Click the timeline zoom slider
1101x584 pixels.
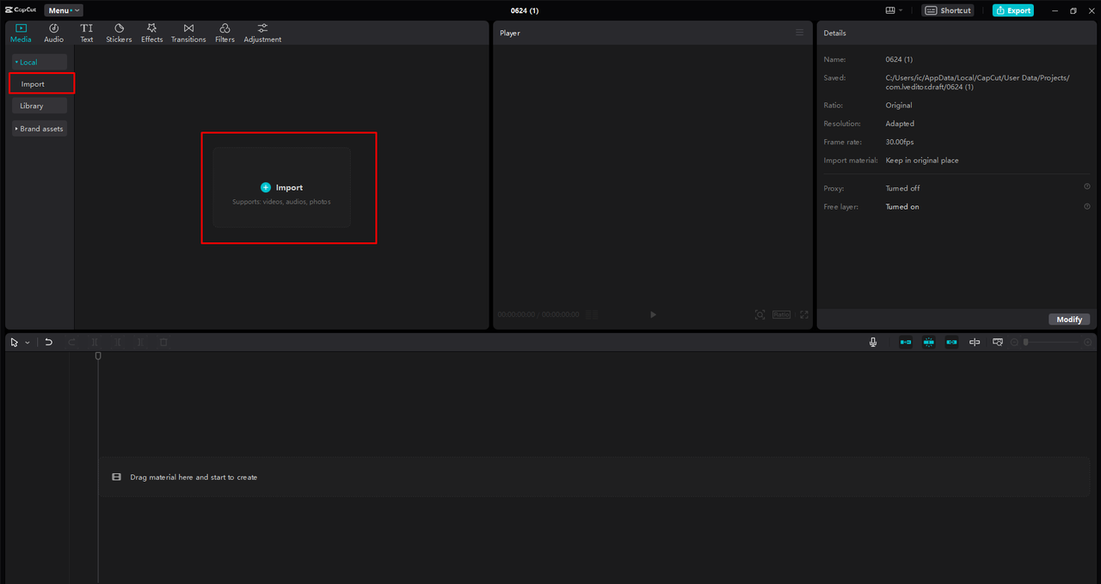tap(1051, 342)
